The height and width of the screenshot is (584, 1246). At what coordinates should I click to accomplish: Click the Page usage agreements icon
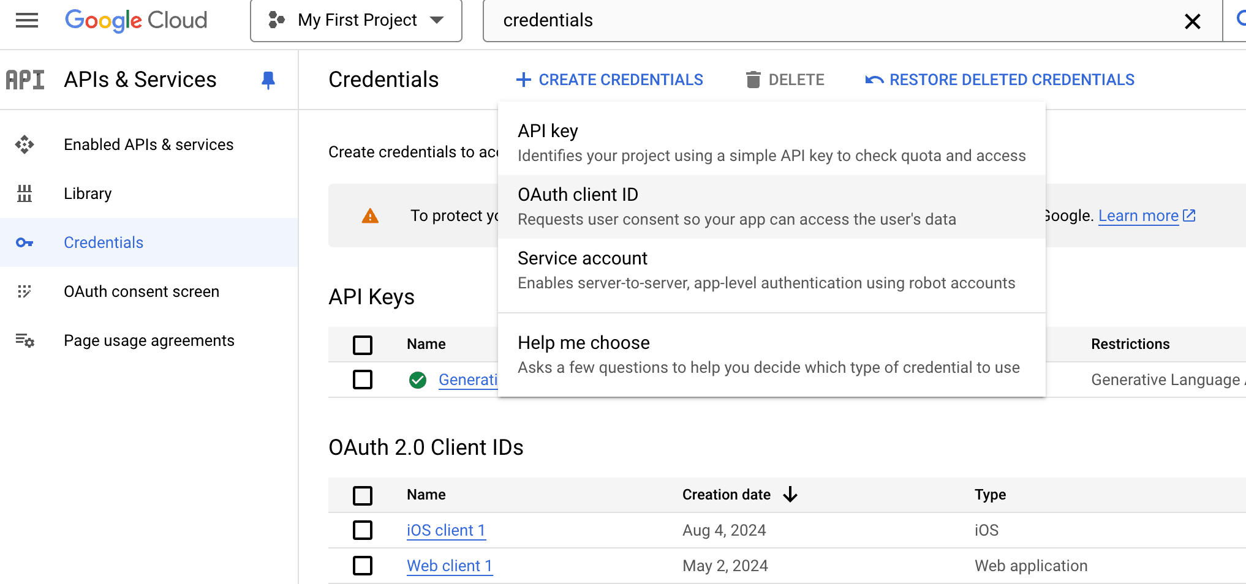pos(25,340)
